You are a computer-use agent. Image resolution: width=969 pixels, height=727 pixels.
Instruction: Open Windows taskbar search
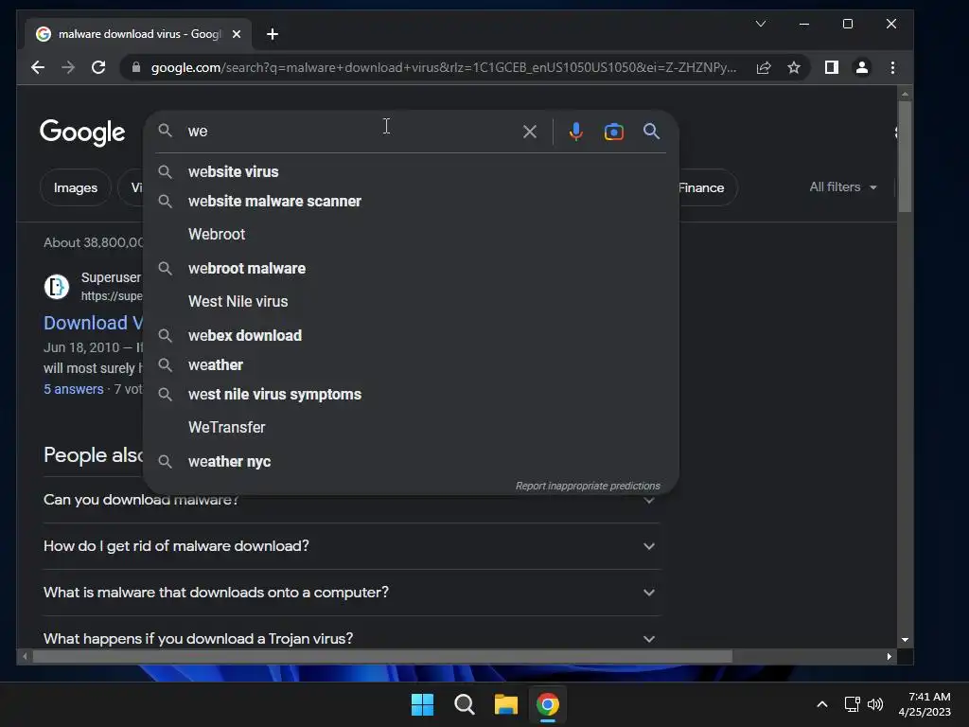464,704
